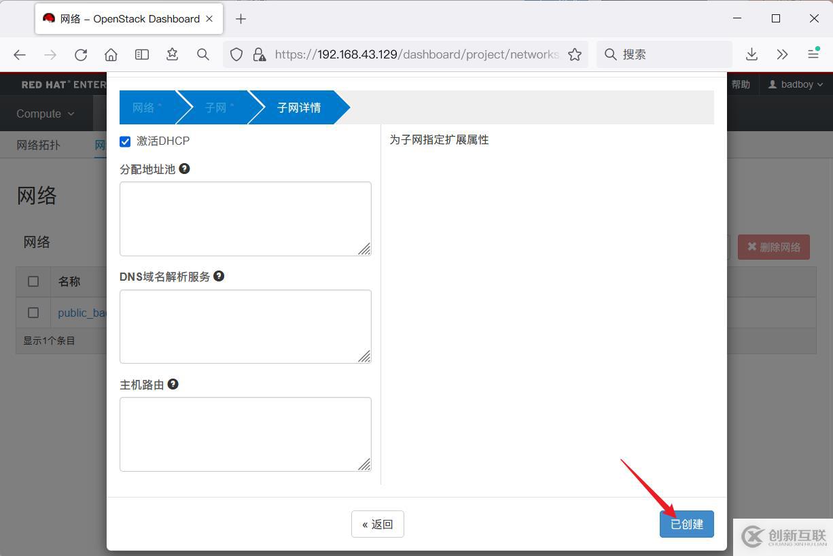
Task: Click the 为子网指定扩展属性 description text
Action: tap(439, 140)
